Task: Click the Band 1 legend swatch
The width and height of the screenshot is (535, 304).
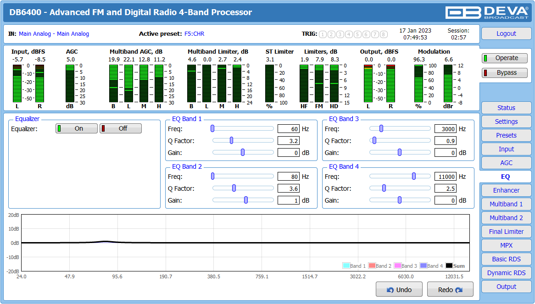Action: [x=346, y=265]
